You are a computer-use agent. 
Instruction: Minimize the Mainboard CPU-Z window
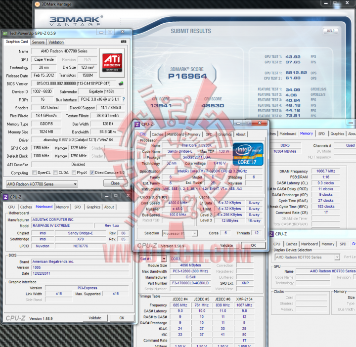pos(107,196)
